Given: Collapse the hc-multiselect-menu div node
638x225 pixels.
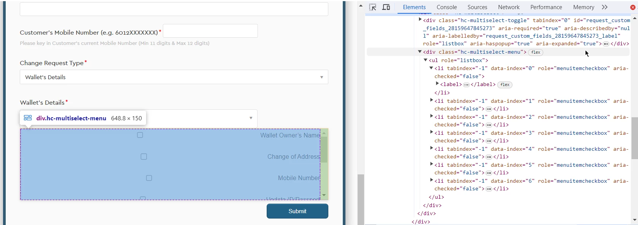Looking at the screenshot, I should [x=420, y=52].
